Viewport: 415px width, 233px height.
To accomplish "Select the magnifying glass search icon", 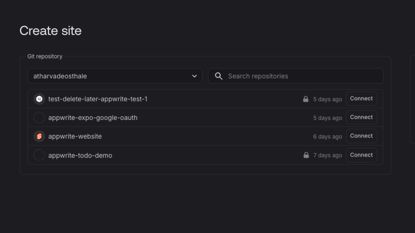I will pos(219,76).
